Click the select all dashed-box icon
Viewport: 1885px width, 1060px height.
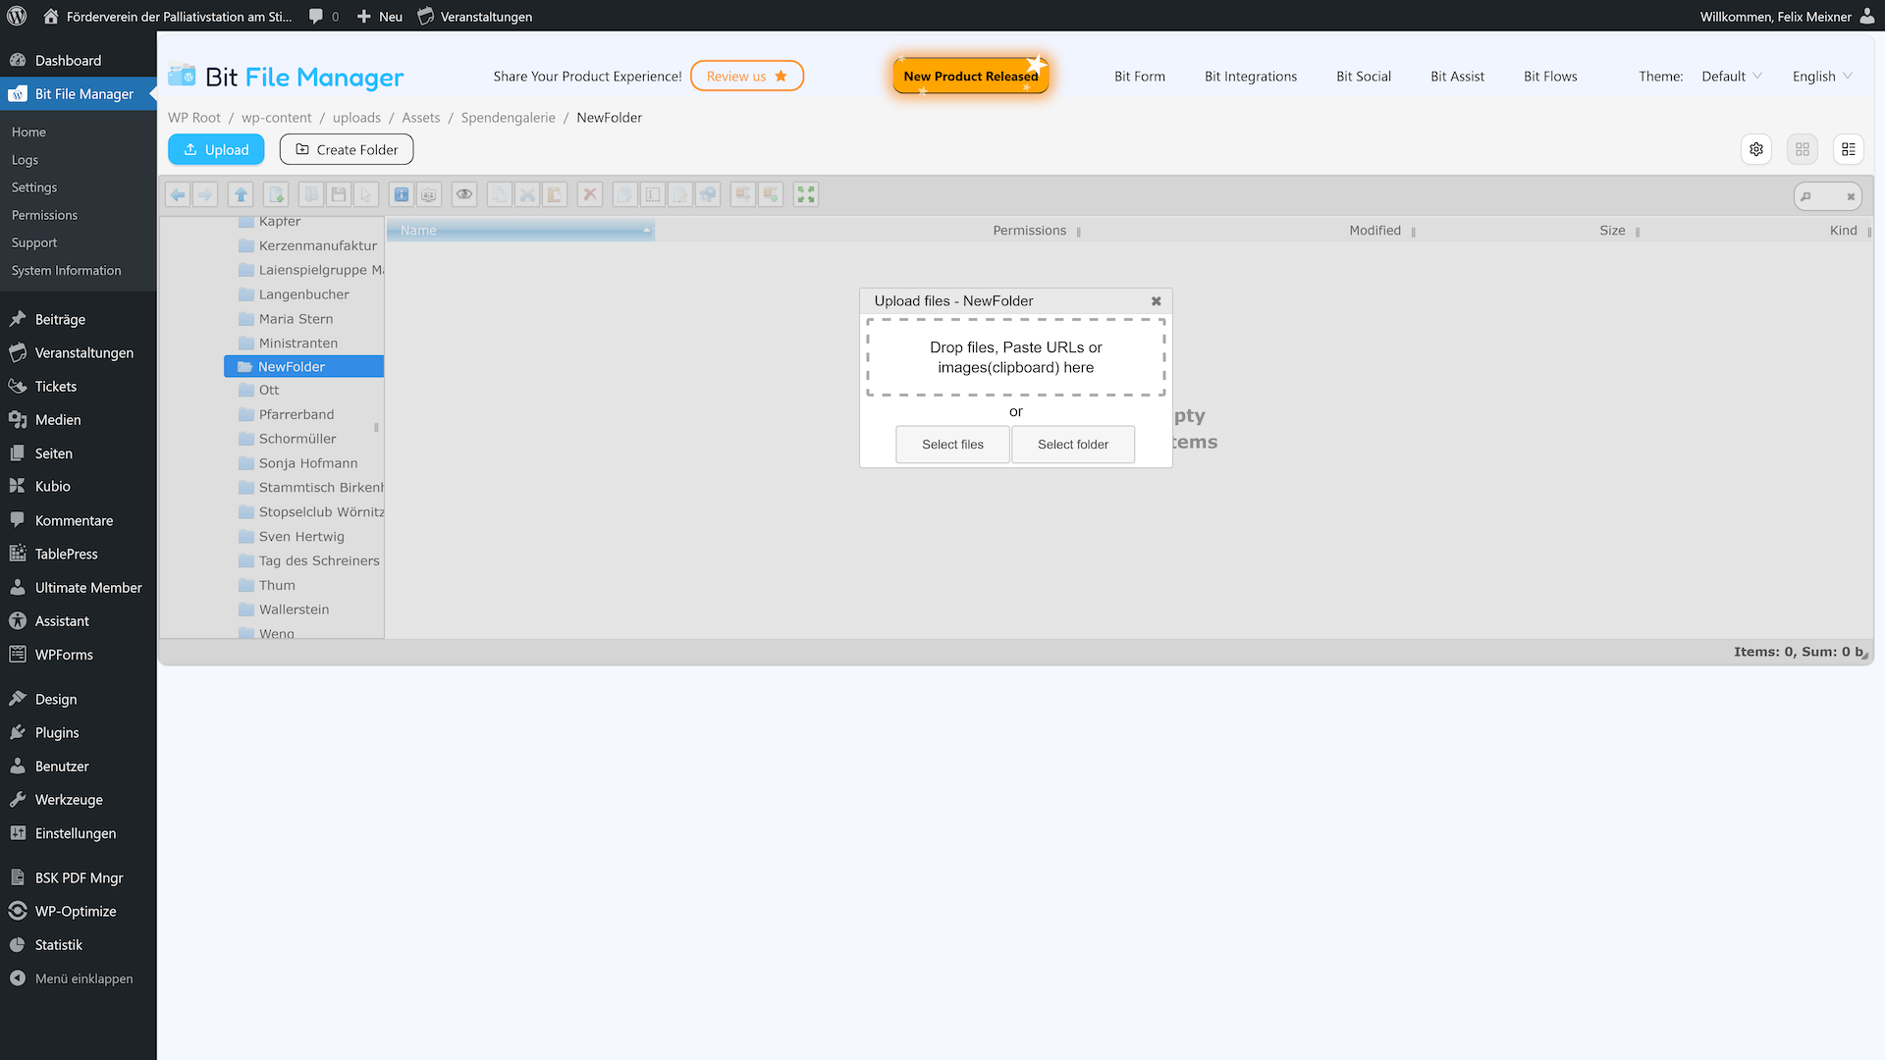point(653,194)
